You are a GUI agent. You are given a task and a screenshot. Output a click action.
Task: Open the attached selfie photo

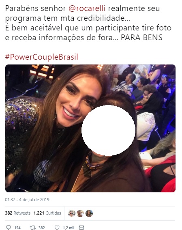click(x=90, y=128)
